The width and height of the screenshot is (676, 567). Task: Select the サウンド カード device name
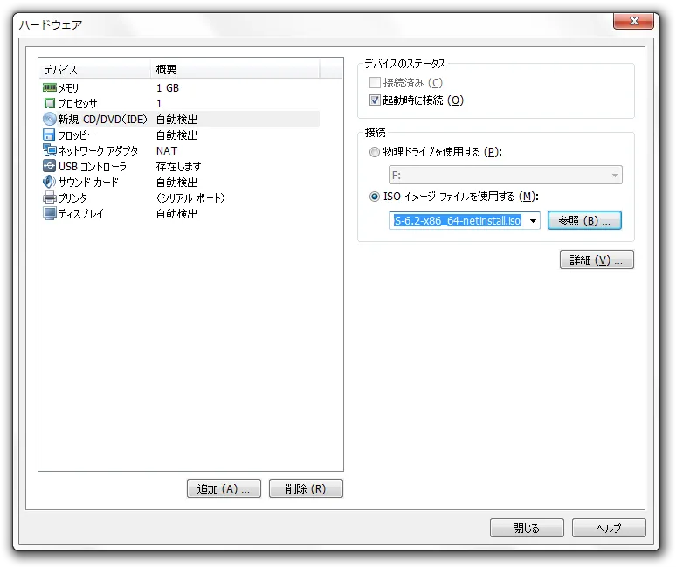pos(88,182)
